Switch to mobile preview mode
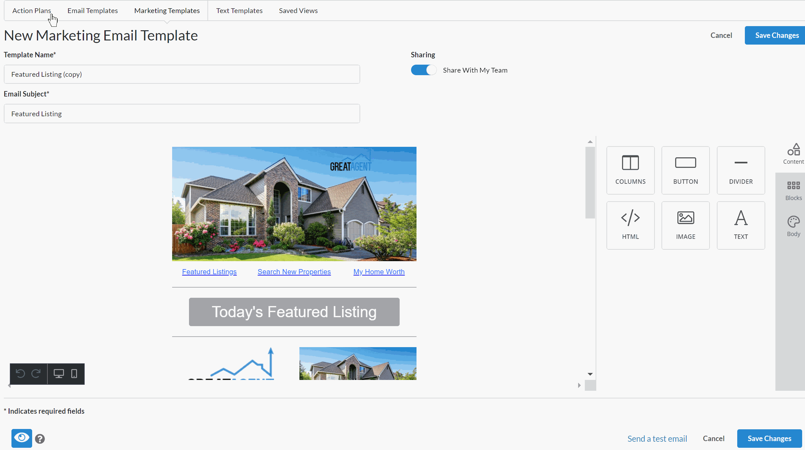 pos(74,373)
